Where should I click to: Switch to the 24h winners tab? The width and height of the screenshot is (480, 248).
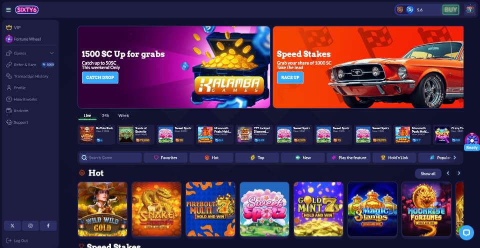tap(105, 116)
